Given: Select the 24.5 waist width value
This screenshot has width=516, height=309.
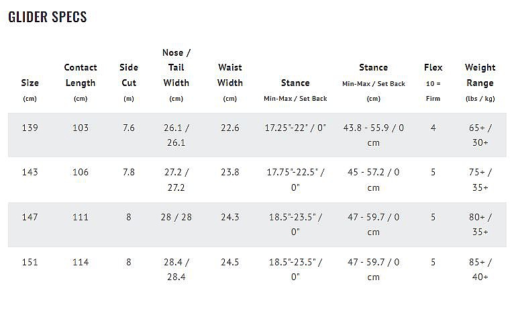Looking at the screenshot, I should point(230,262).
